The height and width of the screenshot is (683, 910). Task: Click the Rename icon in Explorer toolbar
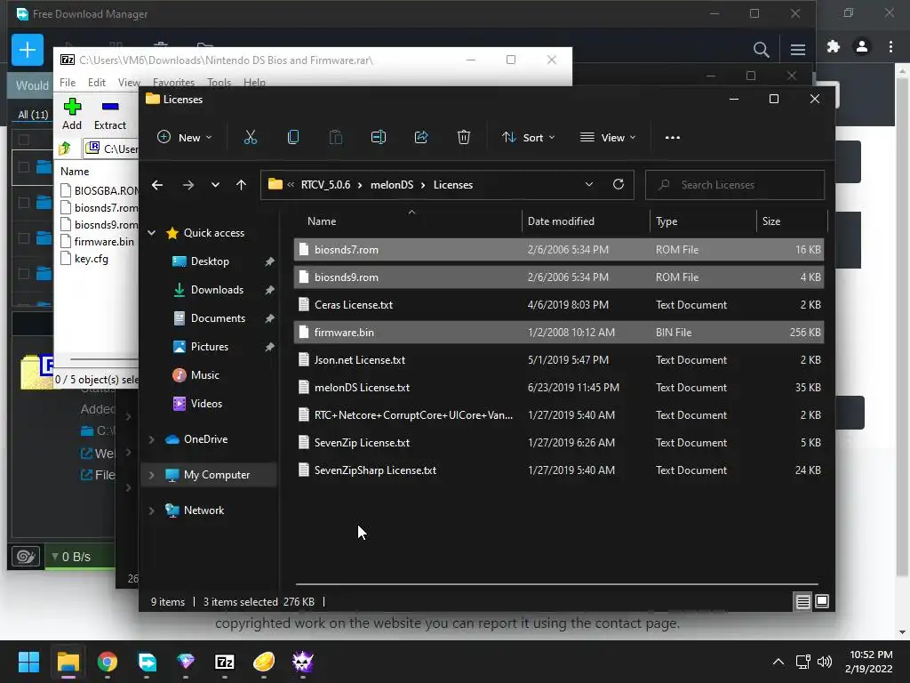[x=379, y=138]
